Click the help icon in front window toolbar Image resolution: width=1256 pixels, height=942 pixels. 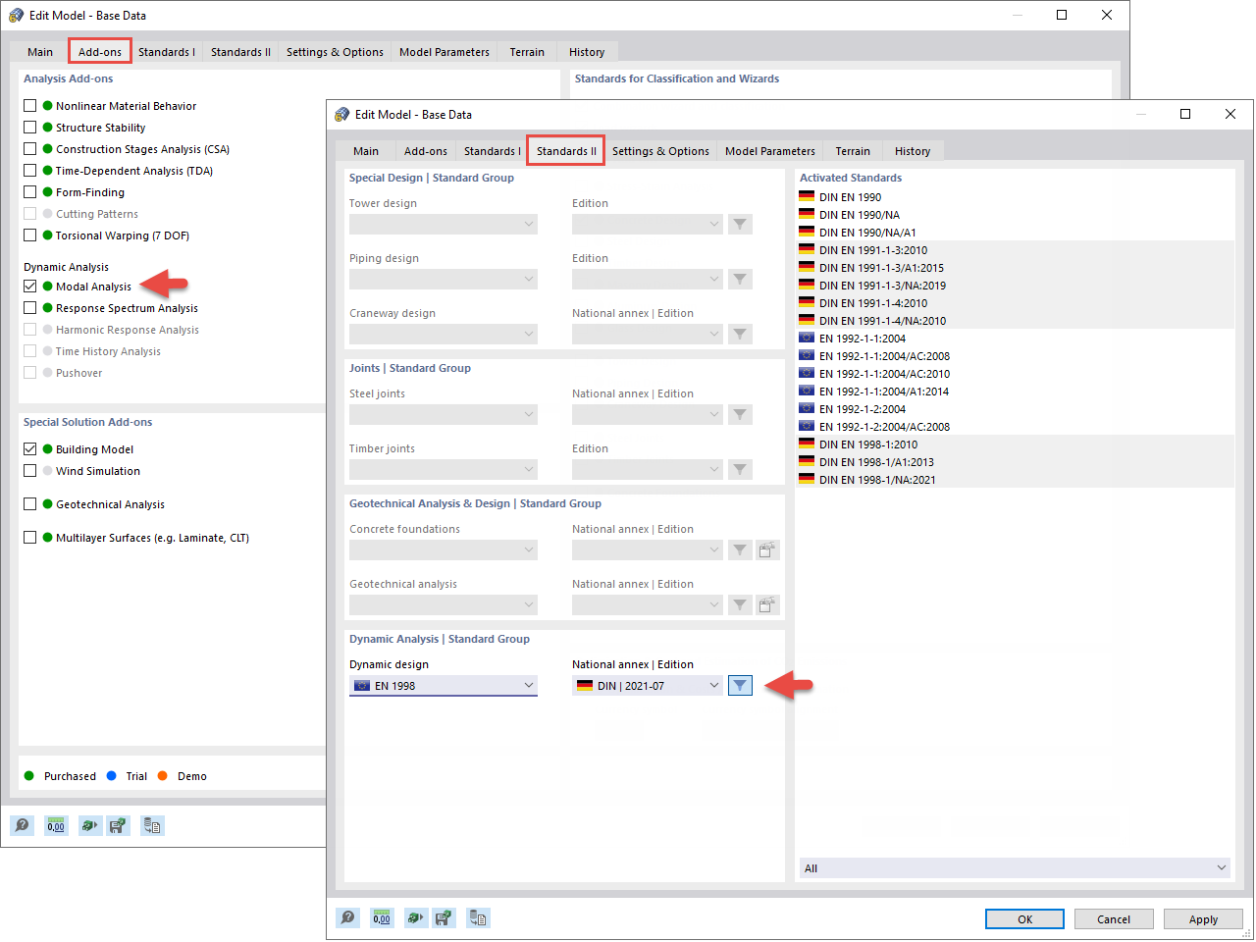click(348, 917)
